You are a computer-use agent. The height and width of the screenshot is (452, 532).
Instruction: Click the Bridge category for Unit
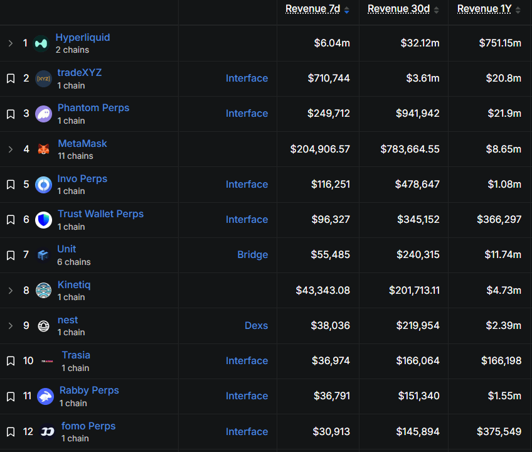(253, 255)
